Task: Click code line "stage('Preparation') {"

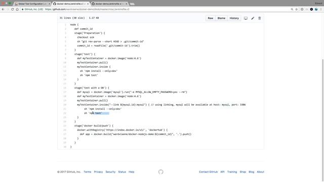Action: tap(90, 33)
